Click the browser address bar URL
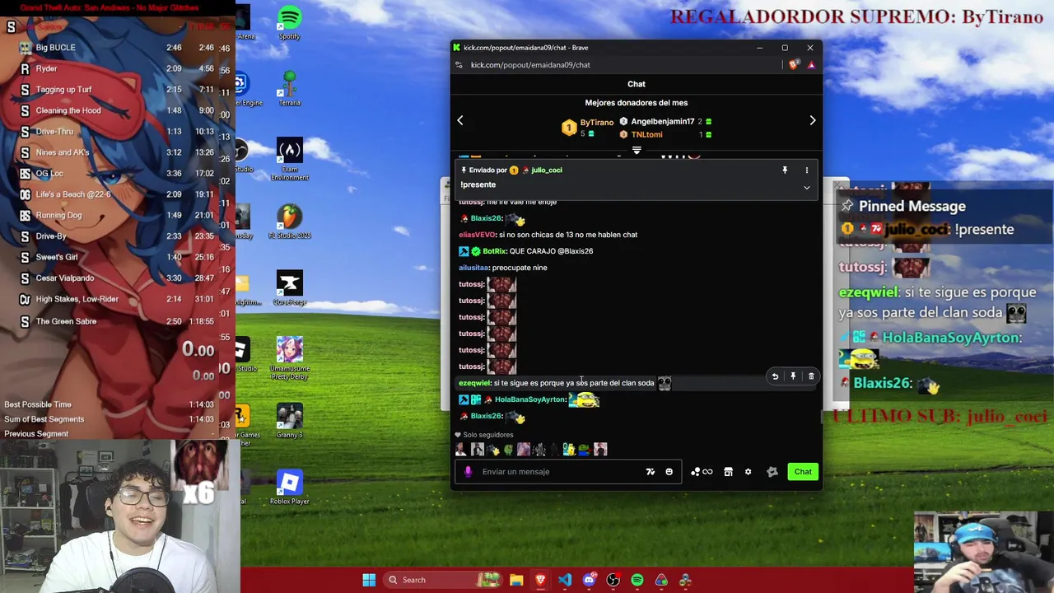 click(530, 65)
